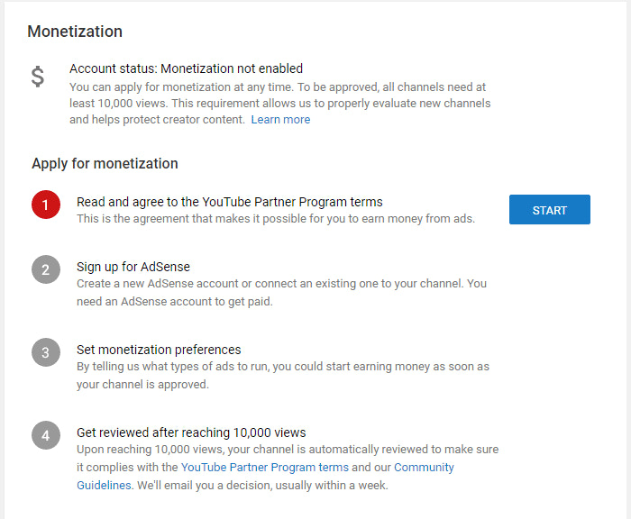Select the 'Sign up for AdSense' step title
Viewport: 631px width, 519px height.
[x=133, y=267]
